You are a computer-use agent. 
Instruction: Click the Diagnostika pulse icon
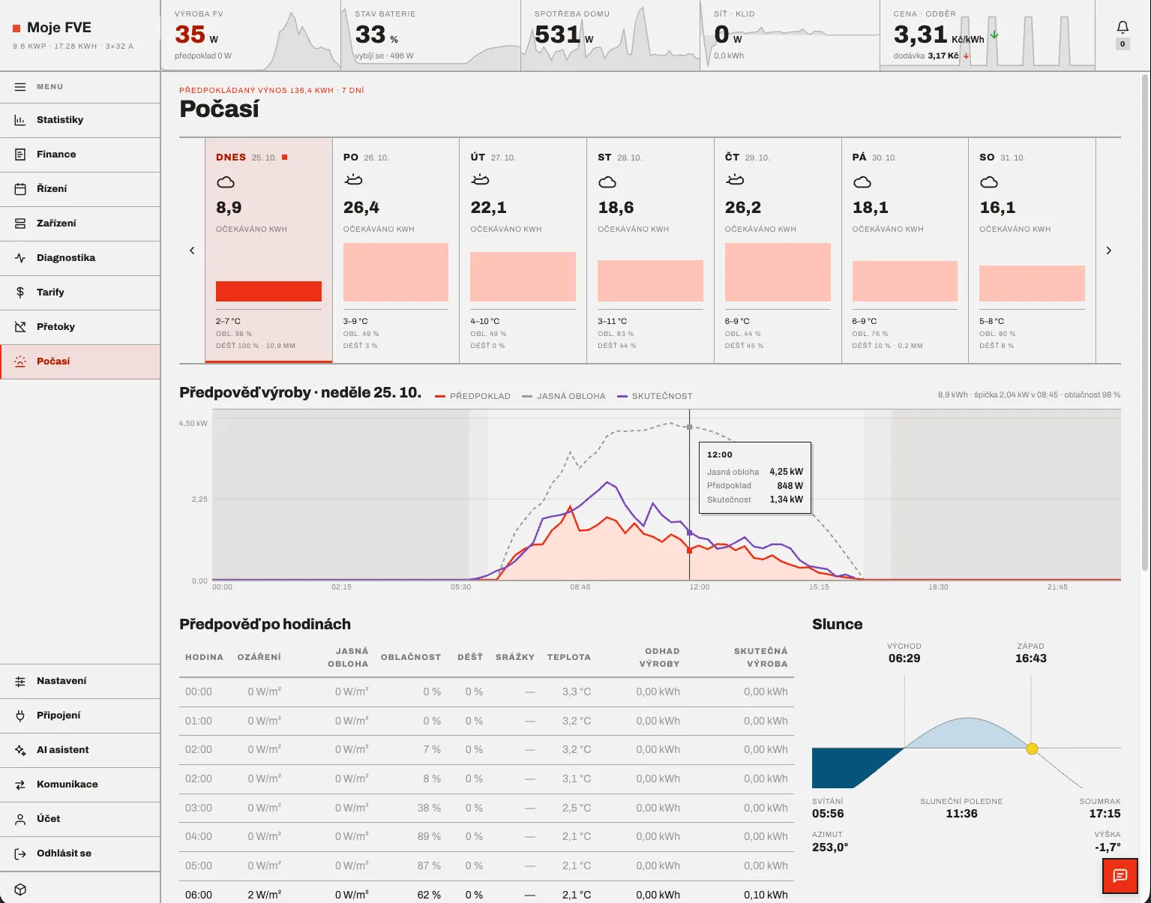(x=20, y=258)
